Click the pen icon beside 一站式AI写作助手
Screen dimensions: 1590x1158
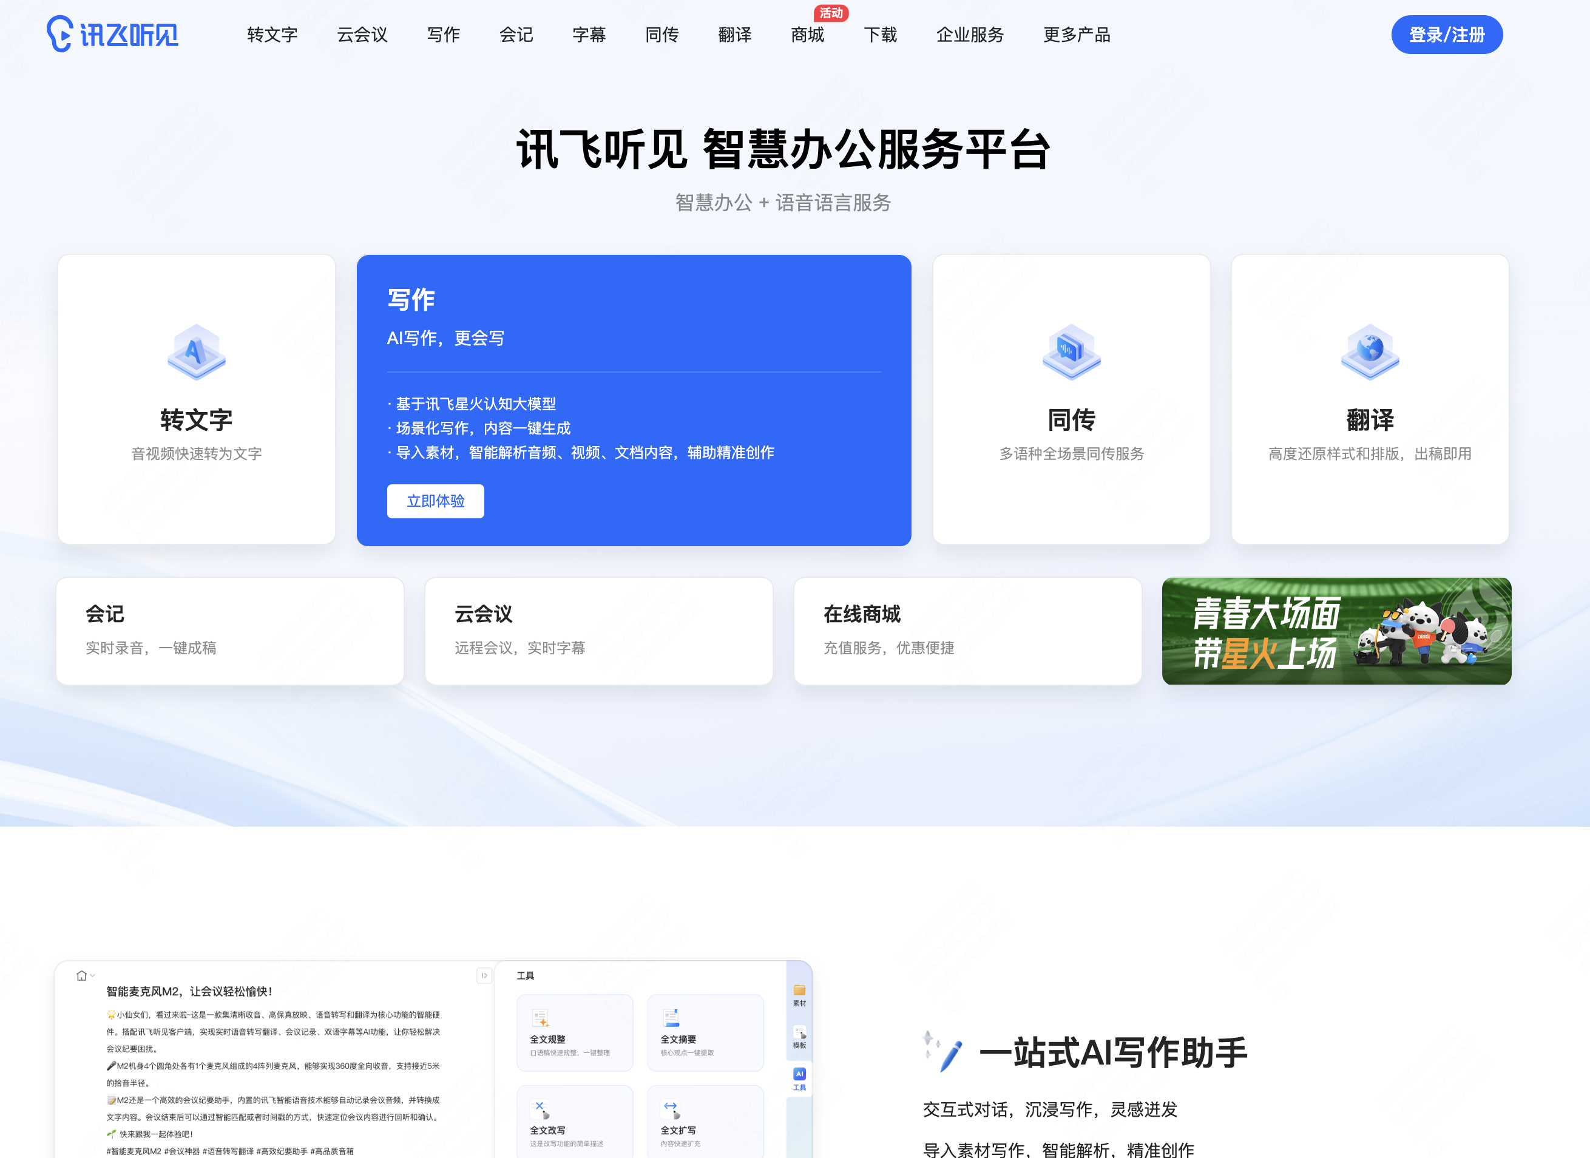tap(943, 1051)
